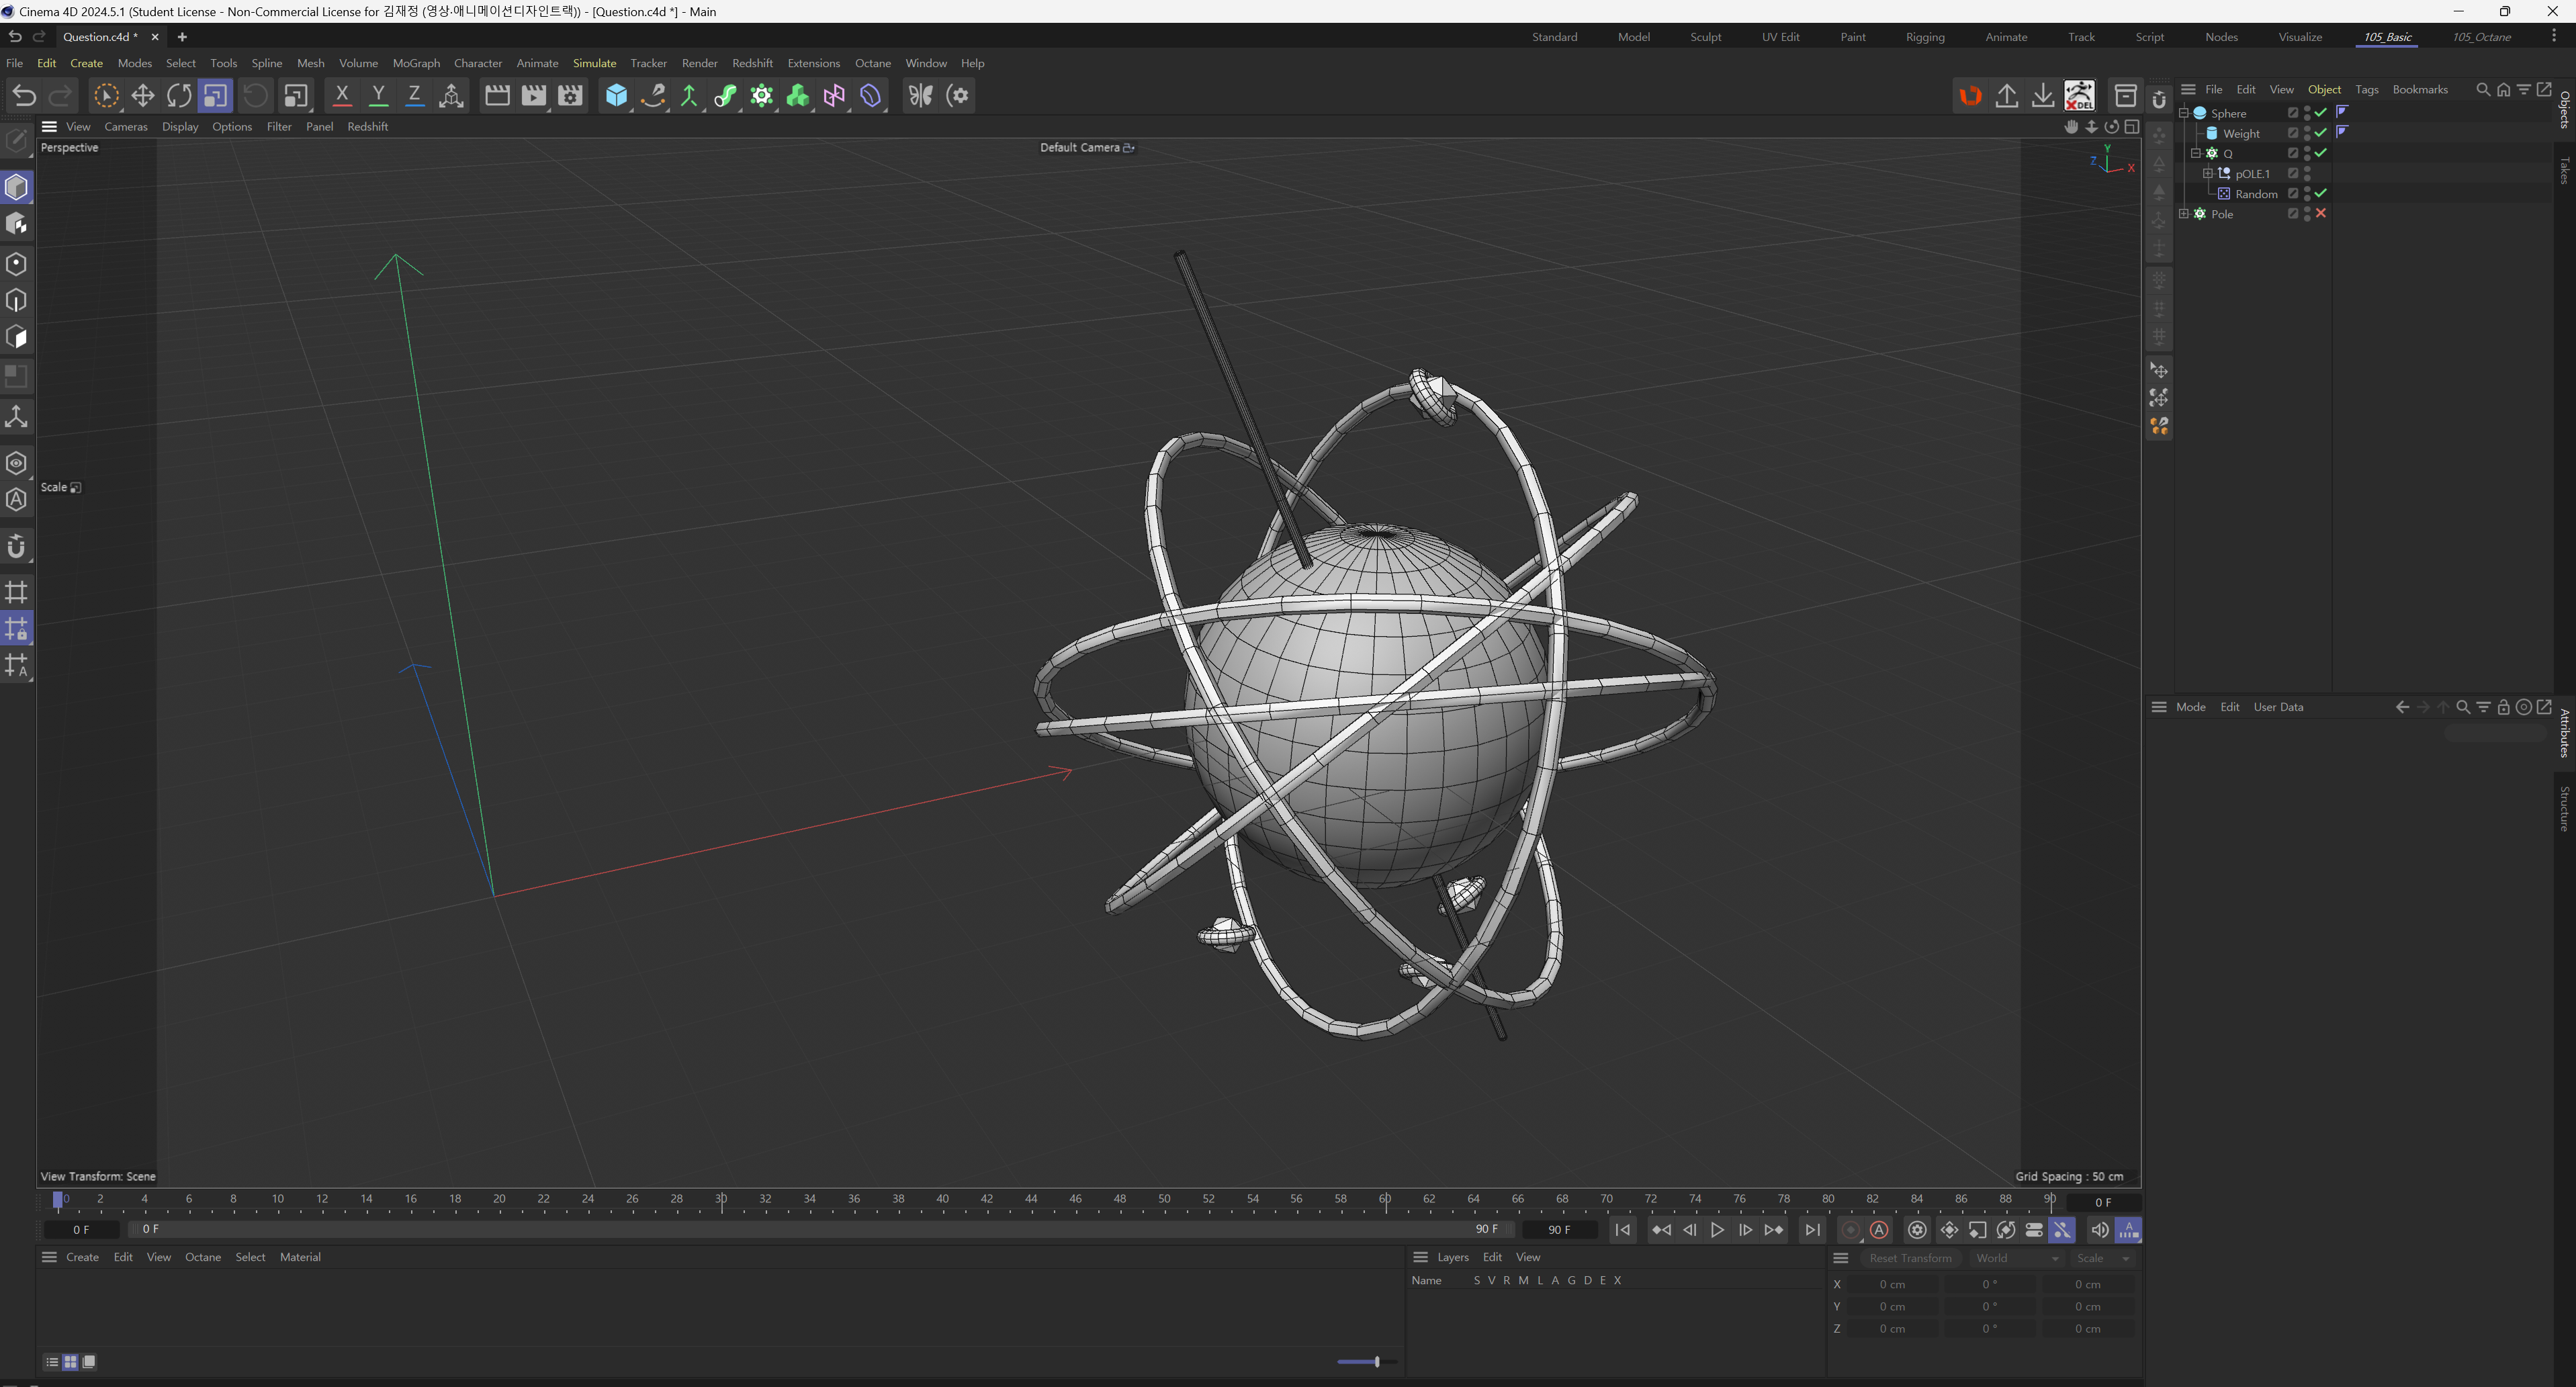Search in the Object Manager

2482,90
